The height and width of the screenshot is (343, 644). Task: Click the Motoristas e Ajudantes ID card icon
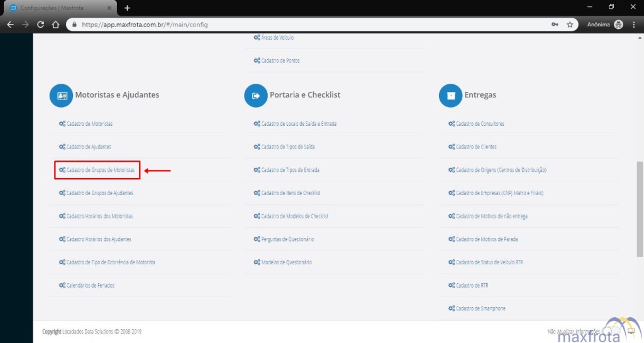[62, 96]
